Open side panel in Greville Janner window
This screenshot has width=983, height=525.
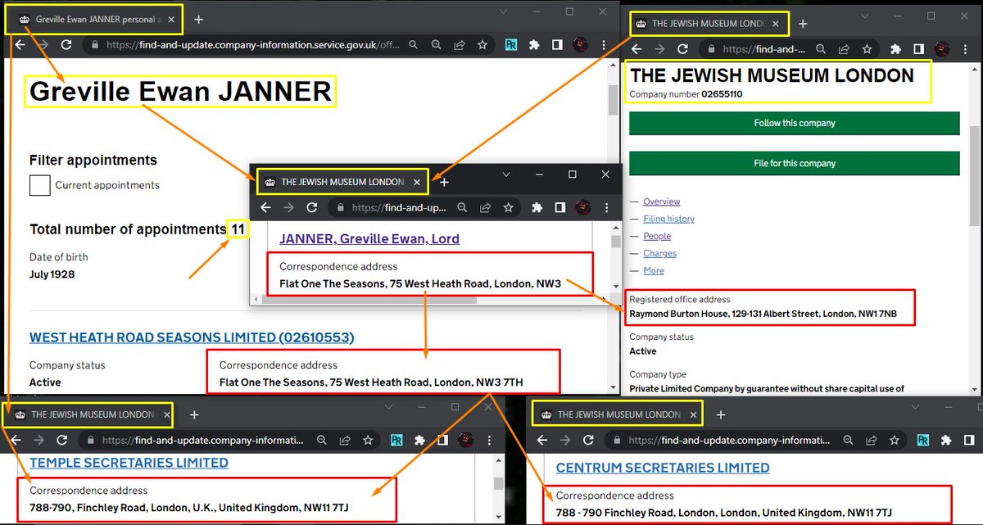pyautogui.click(x=555, y=45)
